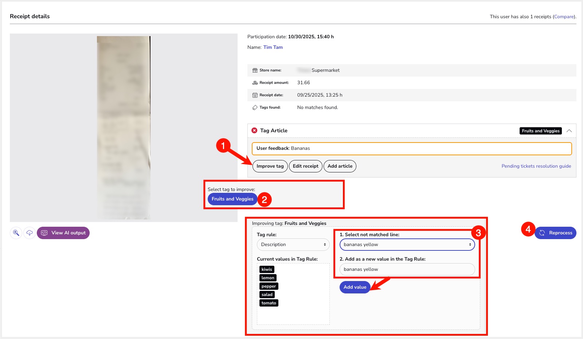Click the store icon next to Store name
This screenshot has height=339, width=583.
[x=255, y=70]
